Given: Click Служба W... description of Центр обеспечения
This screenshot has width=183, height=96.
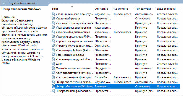Looking at the screenshot, I should [102, 82].
